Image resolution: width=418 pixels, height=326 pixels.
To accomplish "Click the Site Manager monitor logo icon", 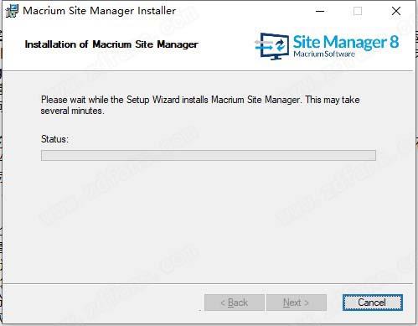I will (272, 46).
